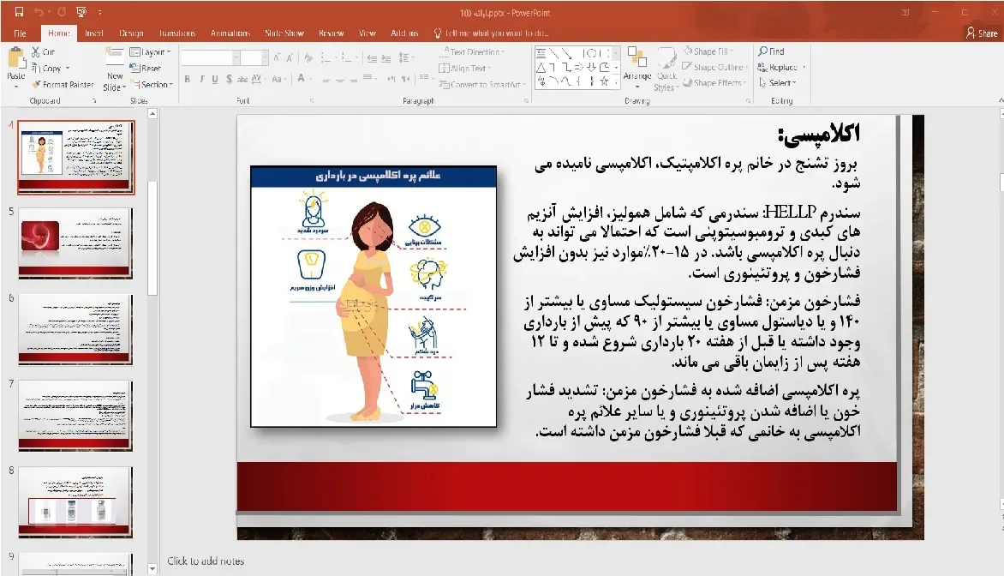Viewport: 1004px width, 576px height.
Task: Pick the star shape from the shapes gallery
Action: pyautogui.click(x=604, y=81)
